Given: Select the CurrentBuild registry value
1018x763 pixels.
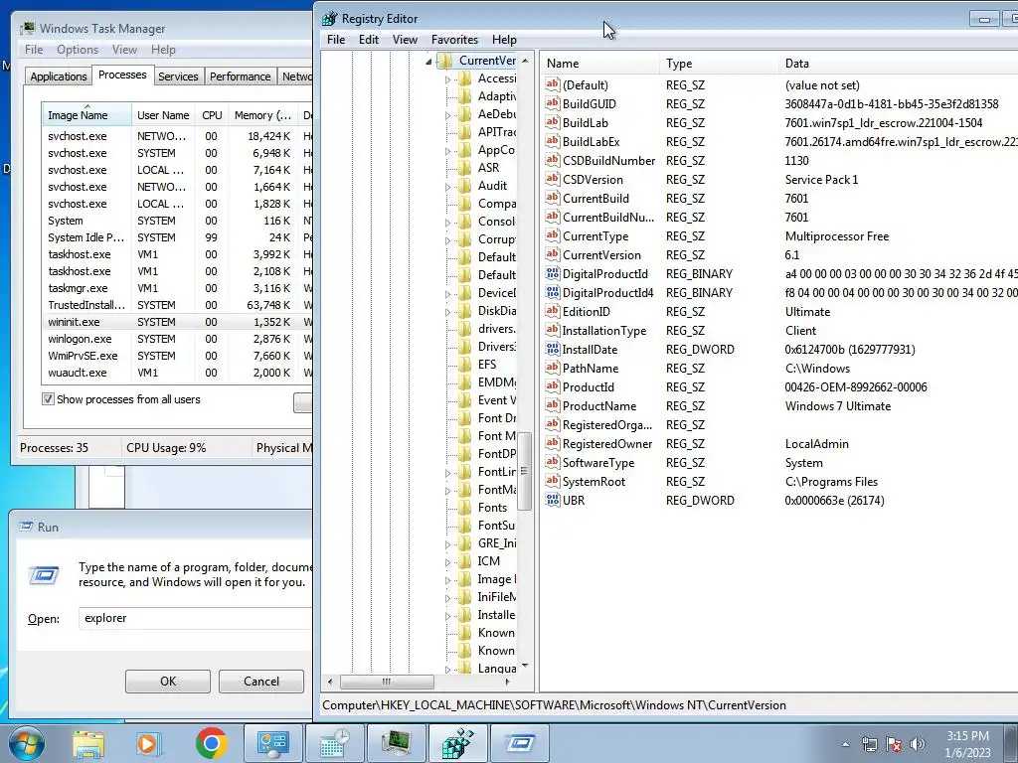Looking at the screenshot, I should pyautogui.click(x=595, y=198).
